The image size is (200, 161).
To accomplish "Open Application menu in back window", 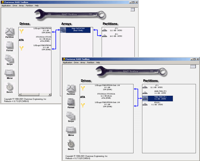I will tap(6, 6).
